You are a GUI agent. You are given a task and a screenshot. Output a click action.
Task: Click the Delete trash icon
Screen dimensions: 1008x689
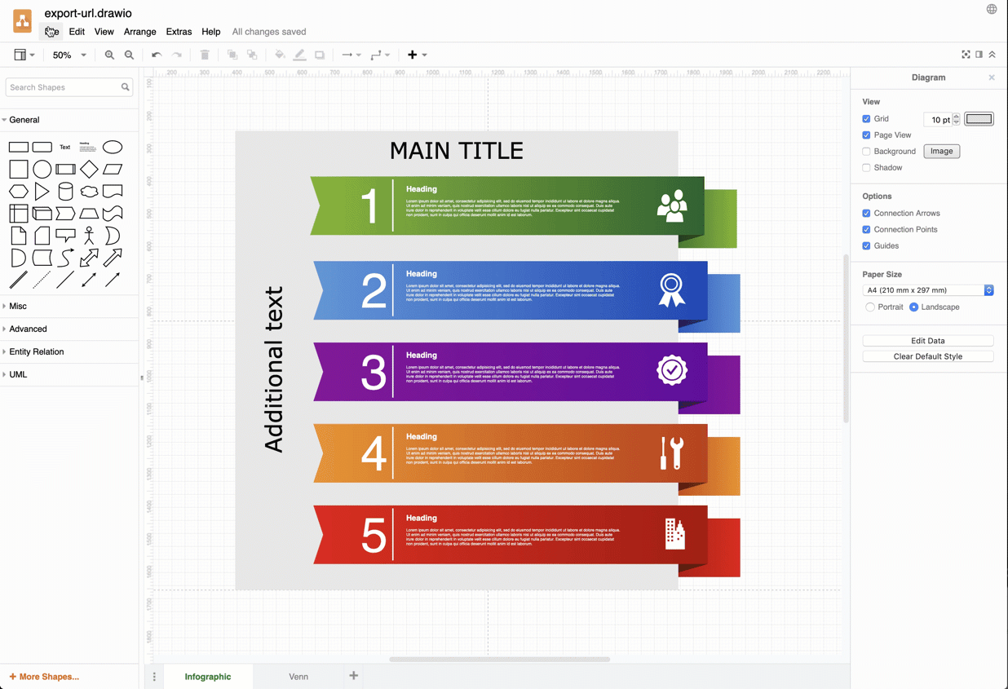(x=205, y=55)
